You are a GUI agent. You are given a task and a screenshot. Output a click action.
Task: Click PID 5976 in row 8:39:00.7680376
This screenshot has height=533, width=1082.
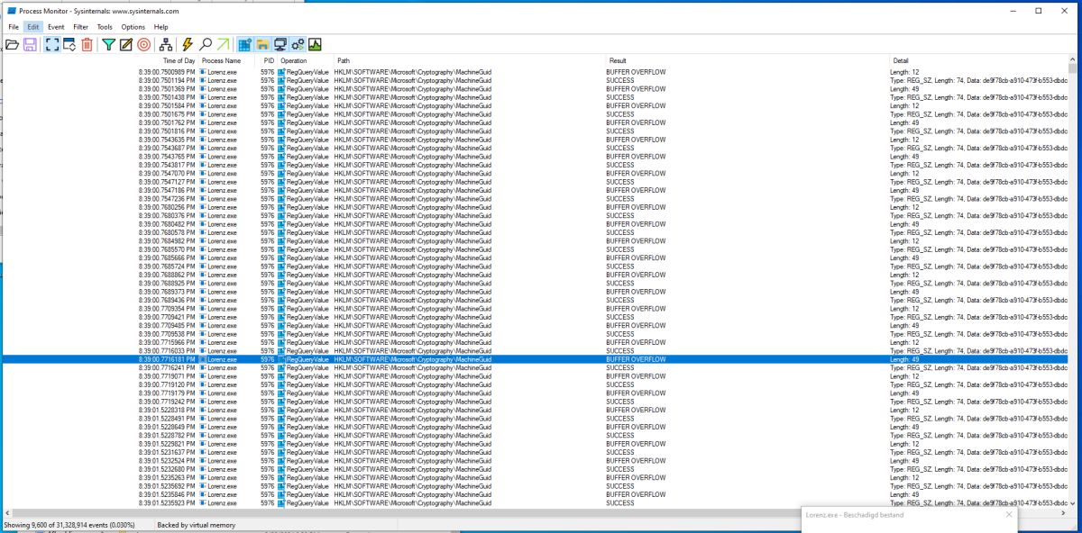pyautogui.click(x=267, y=215)
